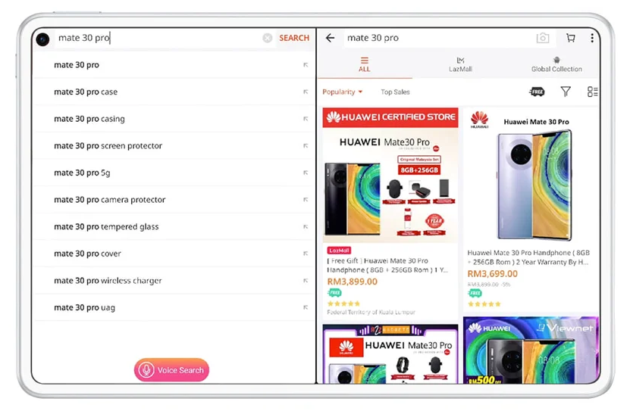Open the three-dot overflow menu
Screen dimensions: 630x411
(x=592, y=38)
